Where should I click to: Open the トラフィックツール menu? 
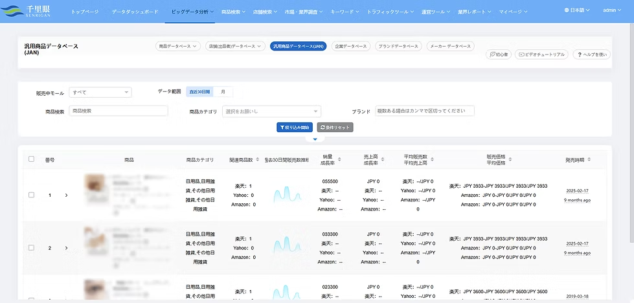391,12
